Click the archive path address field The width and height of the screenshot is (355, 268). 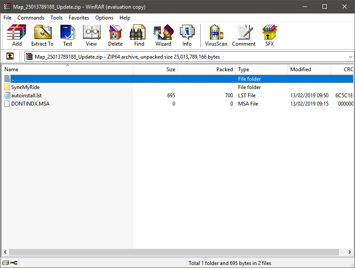[189, 57]
